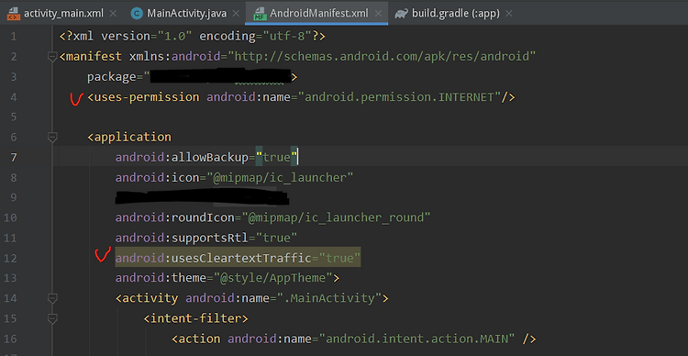The height and width of the screenshot is (356, 688).
Task: Click the @mipmap/ic_launcher_round value
Action: (336, 217)
